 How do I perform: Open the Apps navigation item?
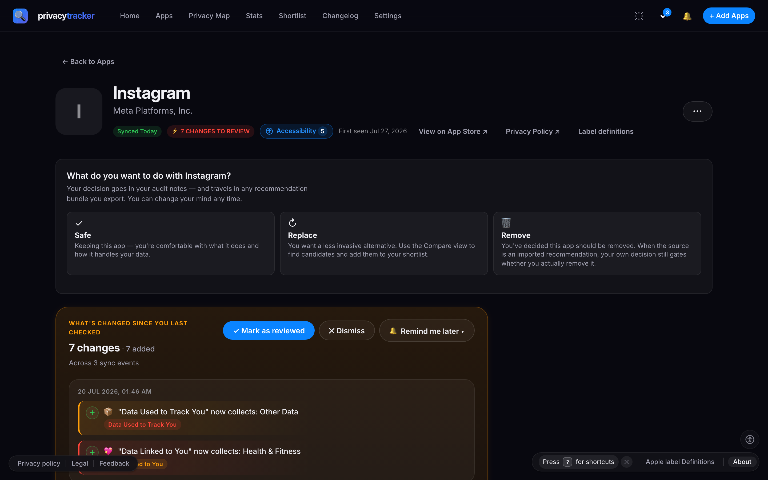[164, 16]
